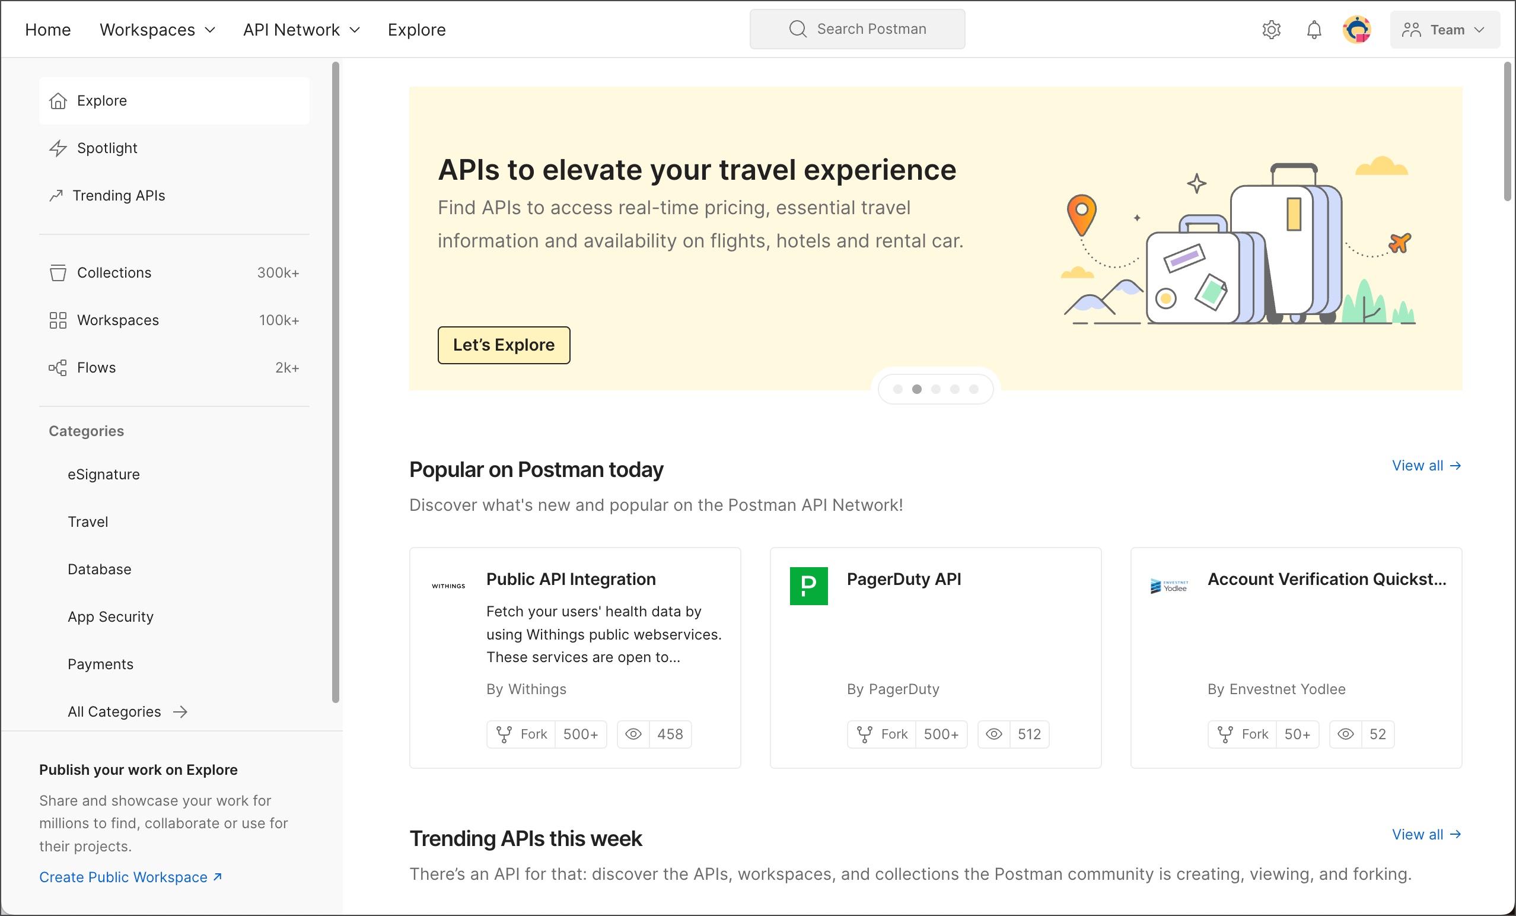Select the third carousel dot
This screenshot has height=916, width=1516.
(936, 389)
